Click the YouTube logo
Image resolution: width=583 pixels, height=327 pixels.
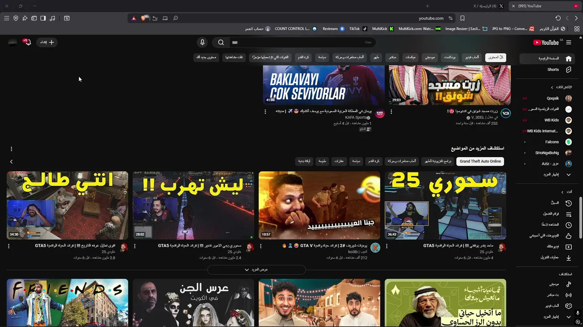pos(546,42)
